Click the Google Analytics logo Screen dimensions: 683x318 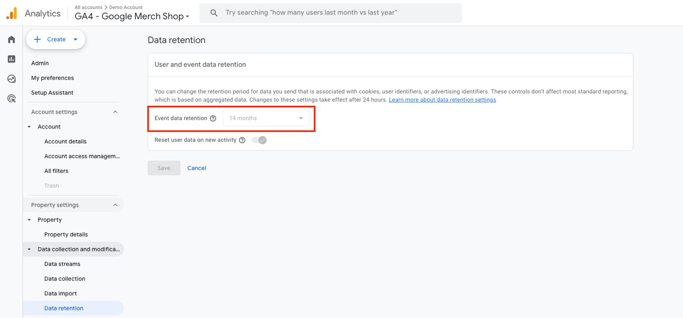[x=12, y=13]
